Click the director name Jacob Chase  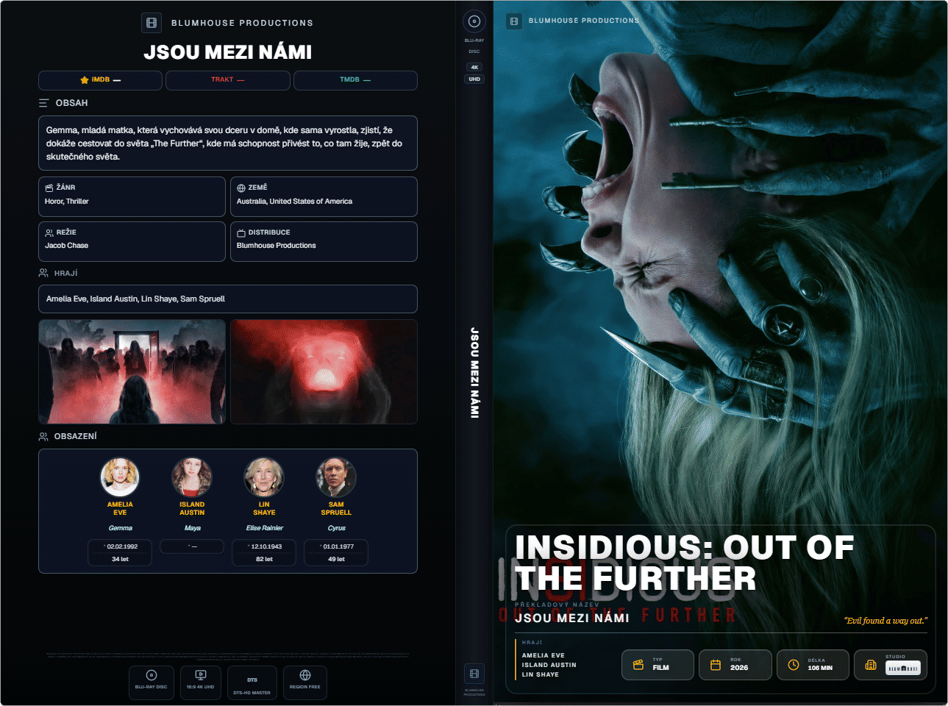(x=67, y=246)
